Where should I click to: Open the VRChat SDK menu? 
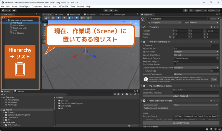[x=64, y=6]
